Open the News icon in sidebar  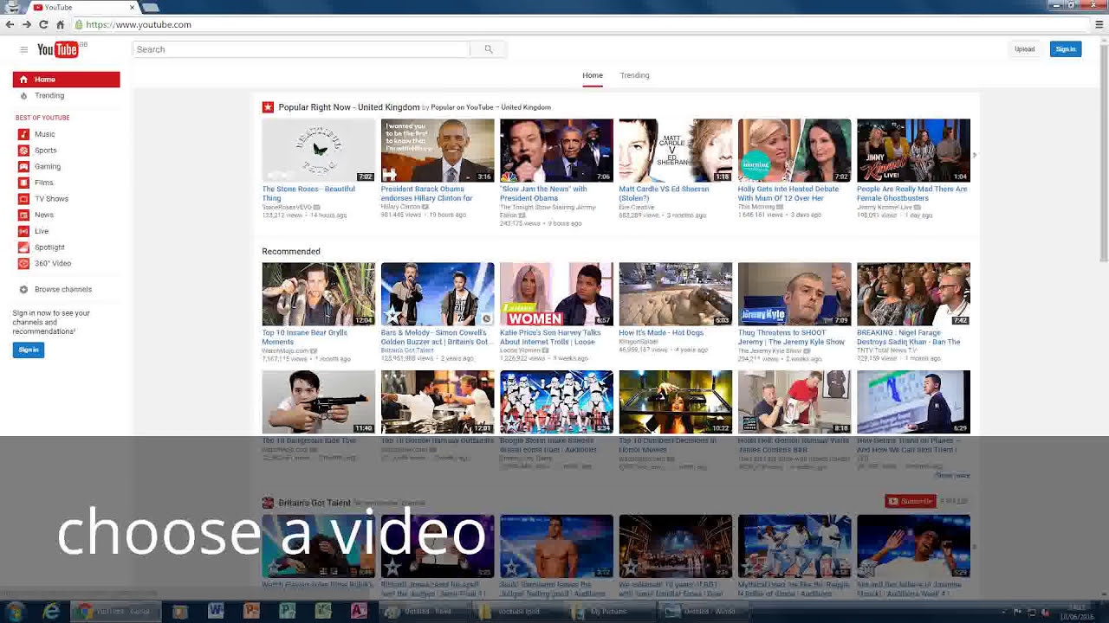point(24,215)
